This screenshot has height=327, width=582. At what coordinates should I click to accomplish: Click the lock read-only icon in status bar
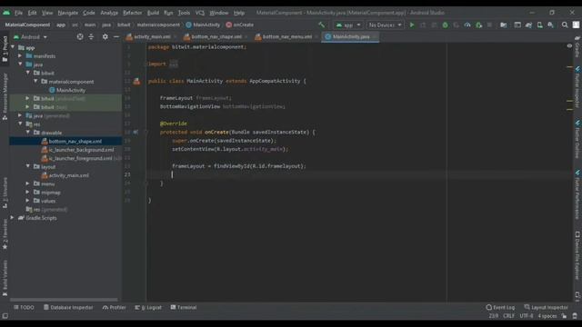point(564,316)
